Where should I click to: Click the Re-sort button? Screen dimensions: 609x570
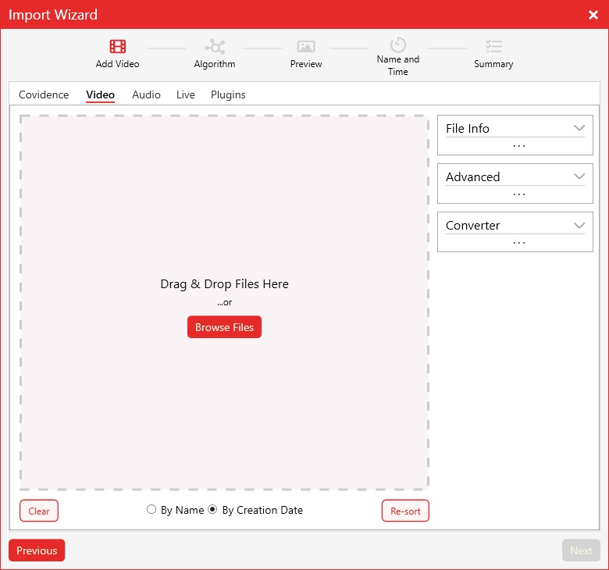tap(405, 511)
